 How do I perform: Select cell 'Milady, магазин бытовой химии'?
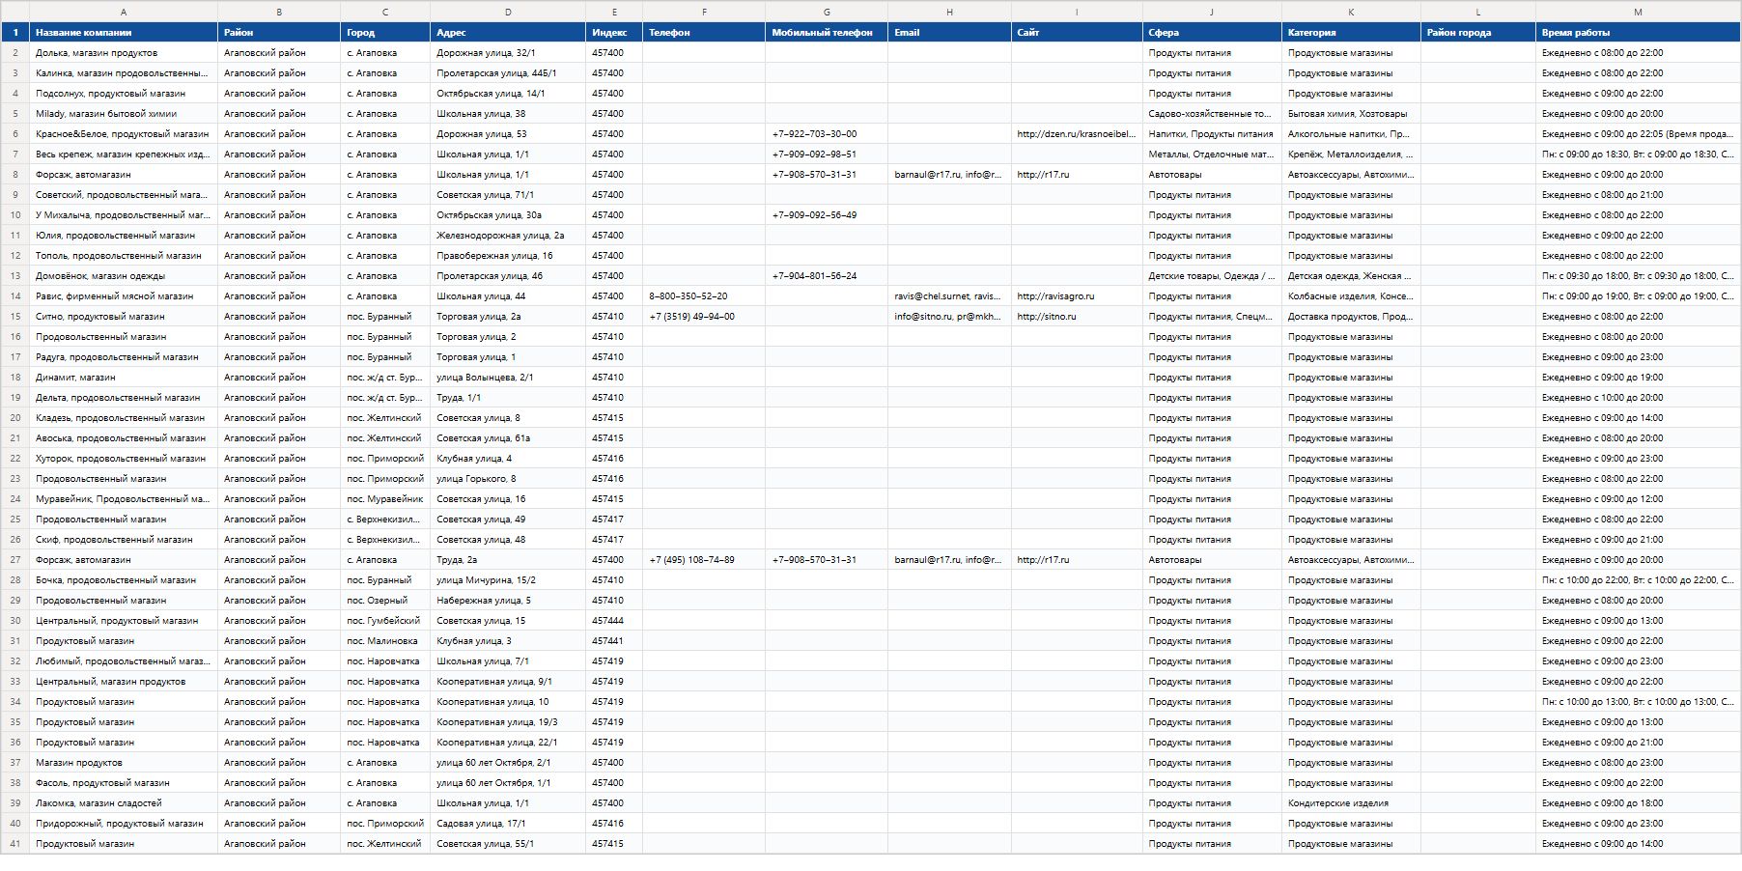click(124, 114)
